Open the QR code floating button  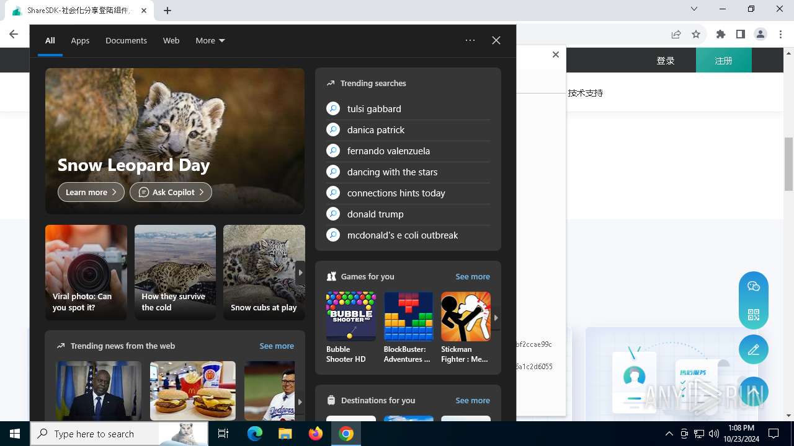(x=754, y=315)
